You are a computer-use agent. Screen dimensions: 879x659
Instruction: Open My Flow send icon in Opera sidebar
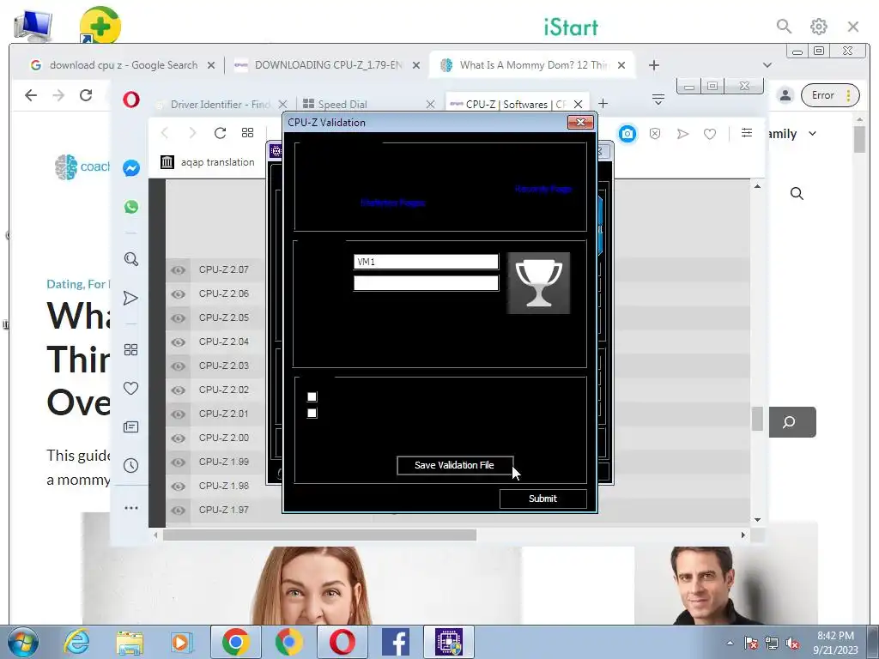pyautogui.click(x=130, y=298)
